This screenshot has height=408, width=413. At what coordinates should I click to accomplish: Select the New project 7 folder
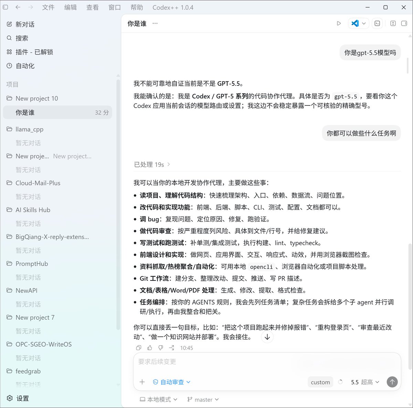click(58, 317)
